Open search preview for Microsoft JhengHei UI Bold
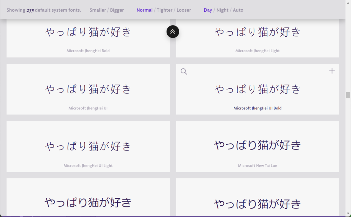 184,71
